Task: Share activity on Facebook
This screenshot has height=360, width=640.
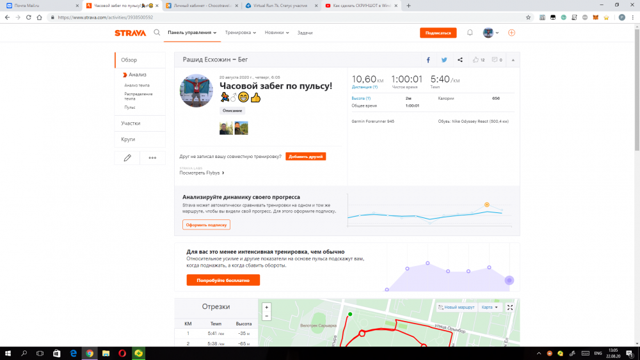Action: click(428, 60)
